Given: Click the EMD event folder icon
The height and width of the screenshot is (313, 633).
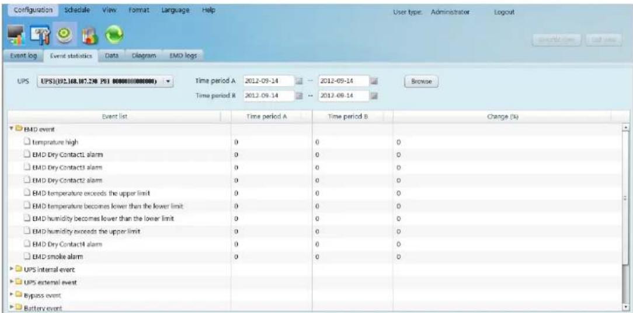Looking at the screenshot, I should coord(19,129).
